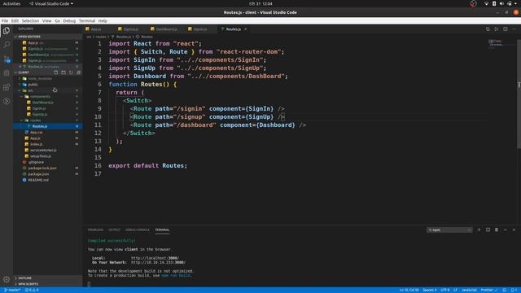Open the Extensions view in activity bar
Viewport: 521px width, 293px height.
[x=7, y=87]
